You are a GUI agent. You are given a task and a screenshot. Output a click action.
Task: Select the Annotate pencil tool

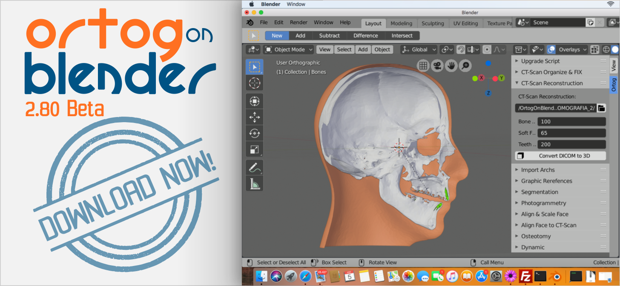[x=255, y=168]
